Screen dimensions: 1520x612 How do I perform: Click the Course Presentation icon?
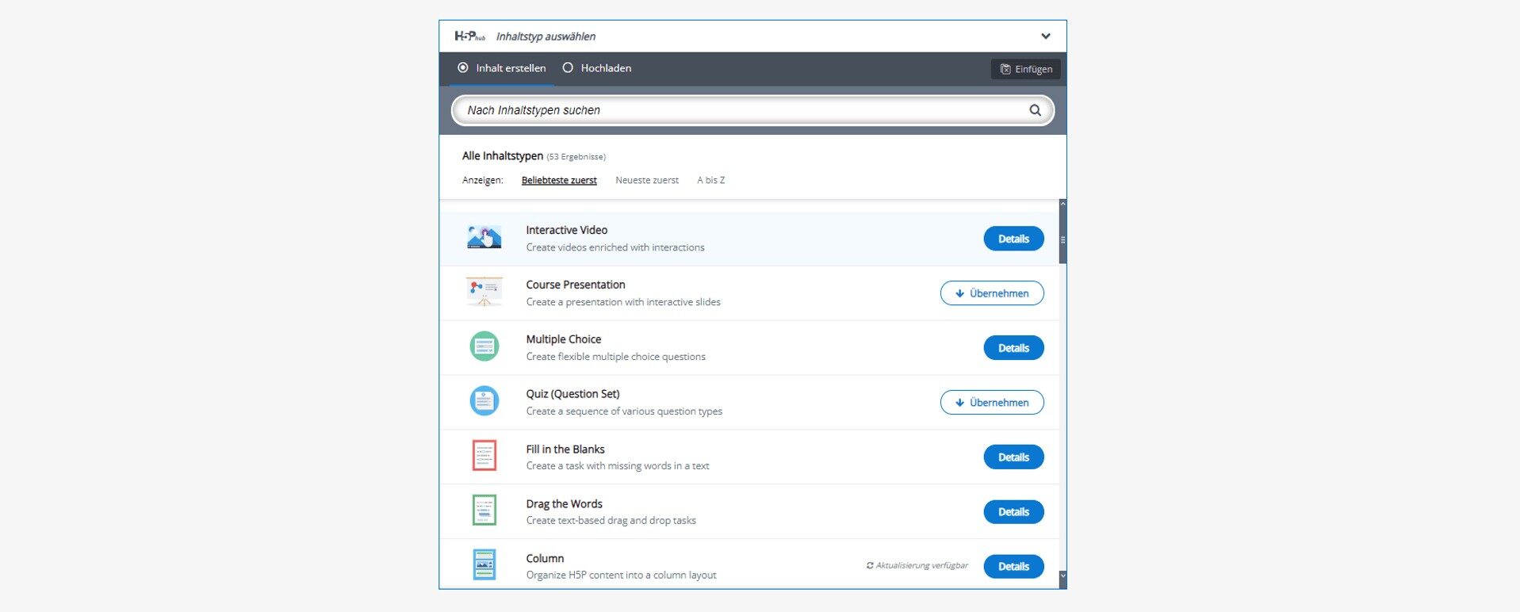pos(484,293)
